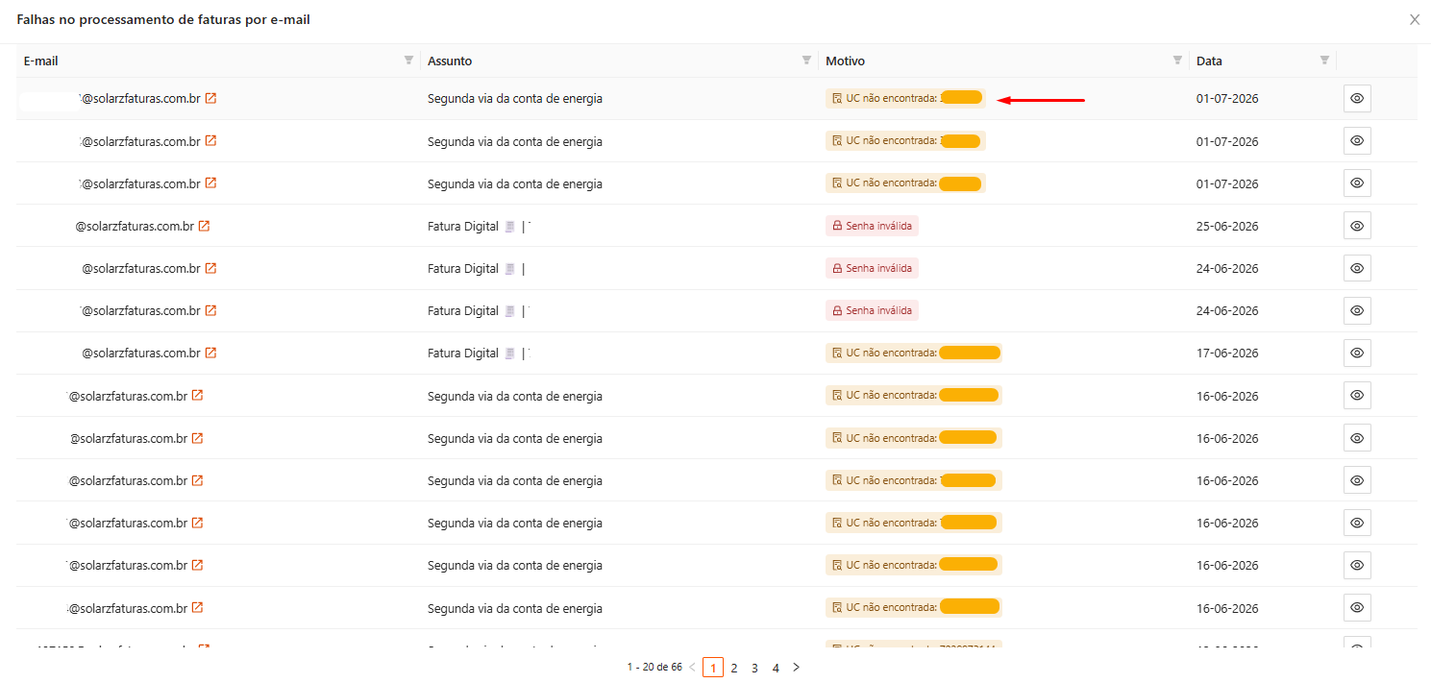Screen dimensions: 1431x683
Task: Open filter icon in Motivo column header
Action: point(1177,61)
